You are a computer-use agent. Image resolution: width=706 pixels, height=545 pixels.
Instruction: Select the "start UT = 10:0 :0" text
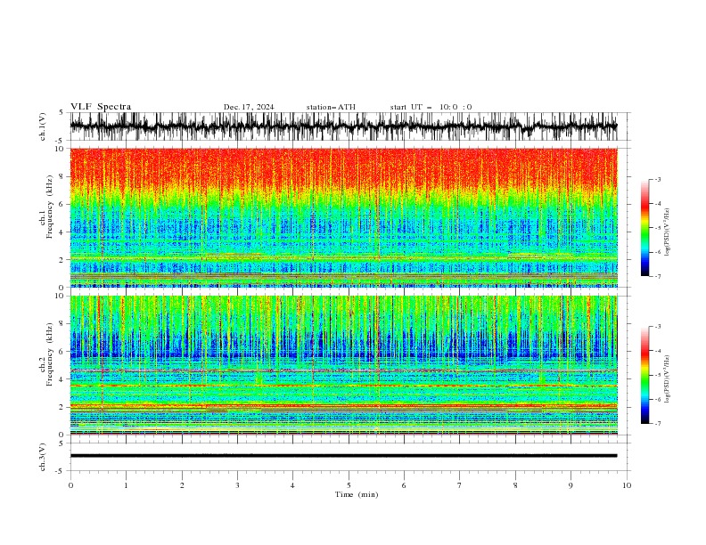click(x=431, y=107)
